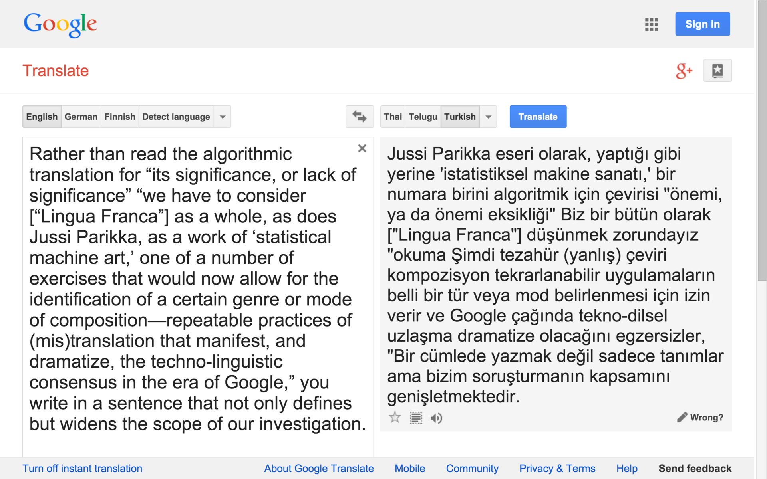Click the Sign in button
Image resolution: width=767 pixels, height=479 pixels.
[x=702, y=24]
